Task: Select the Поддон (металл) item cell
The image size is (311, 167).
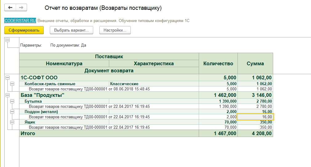Action: (64, 112)
